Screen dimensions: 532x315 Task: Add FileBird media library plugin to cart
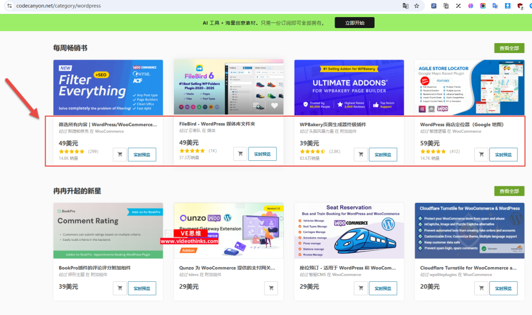[240, 154]
